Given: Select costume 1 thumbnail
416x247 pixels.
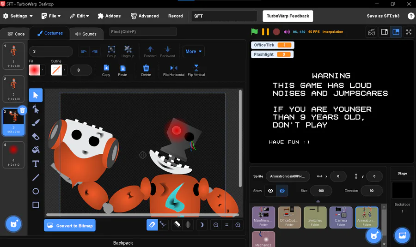Looking at the screenshot, I should coord(13,56).
